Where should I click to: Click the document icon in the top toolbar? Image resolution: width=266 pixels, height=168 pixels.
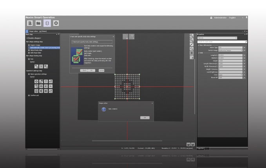click(x=30, y=24)
